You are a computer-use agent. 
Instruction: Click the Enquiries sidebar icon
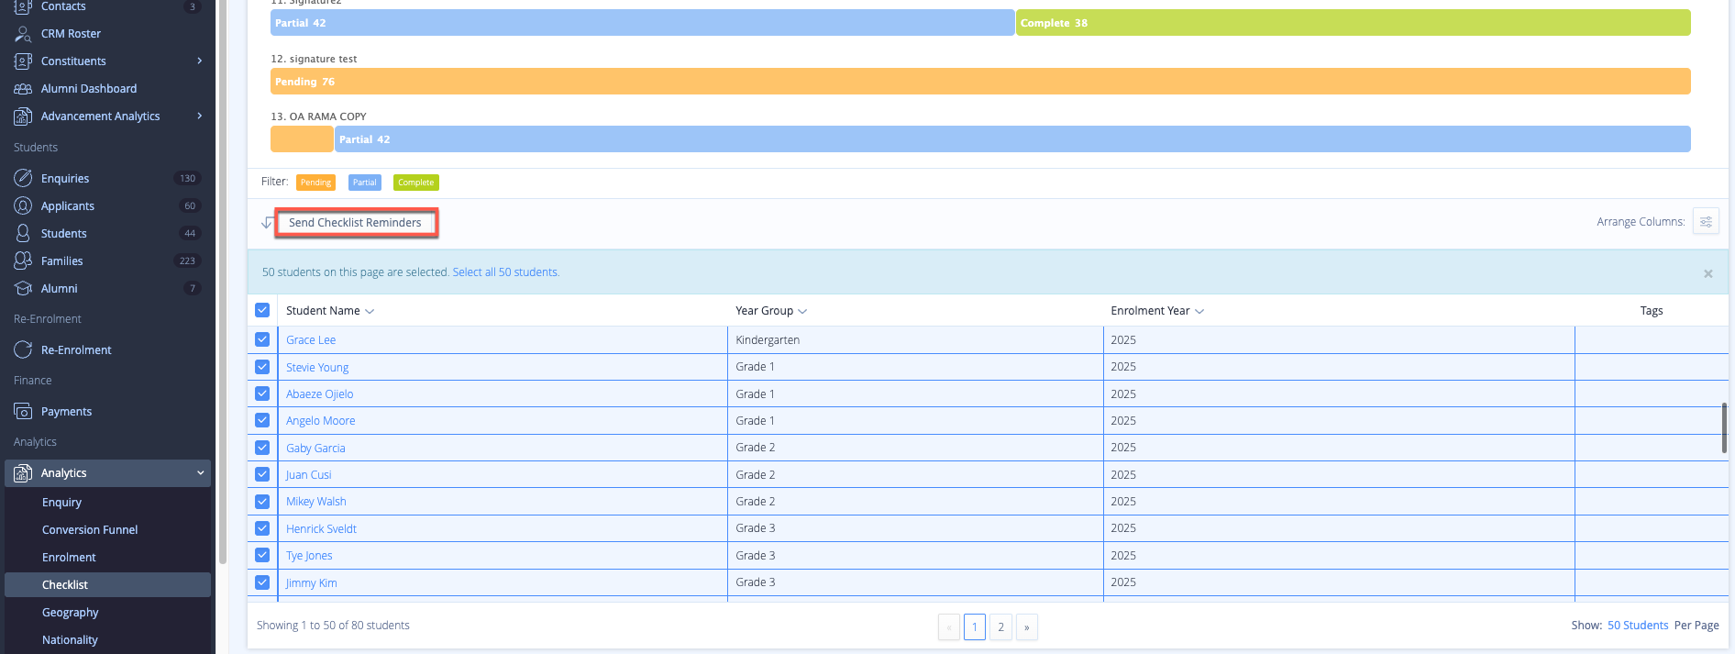point(23,178)
